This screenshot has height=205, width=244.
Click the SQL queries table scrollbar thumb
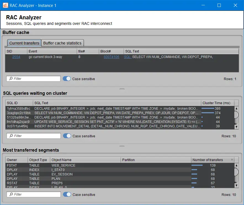pos(236,115)
